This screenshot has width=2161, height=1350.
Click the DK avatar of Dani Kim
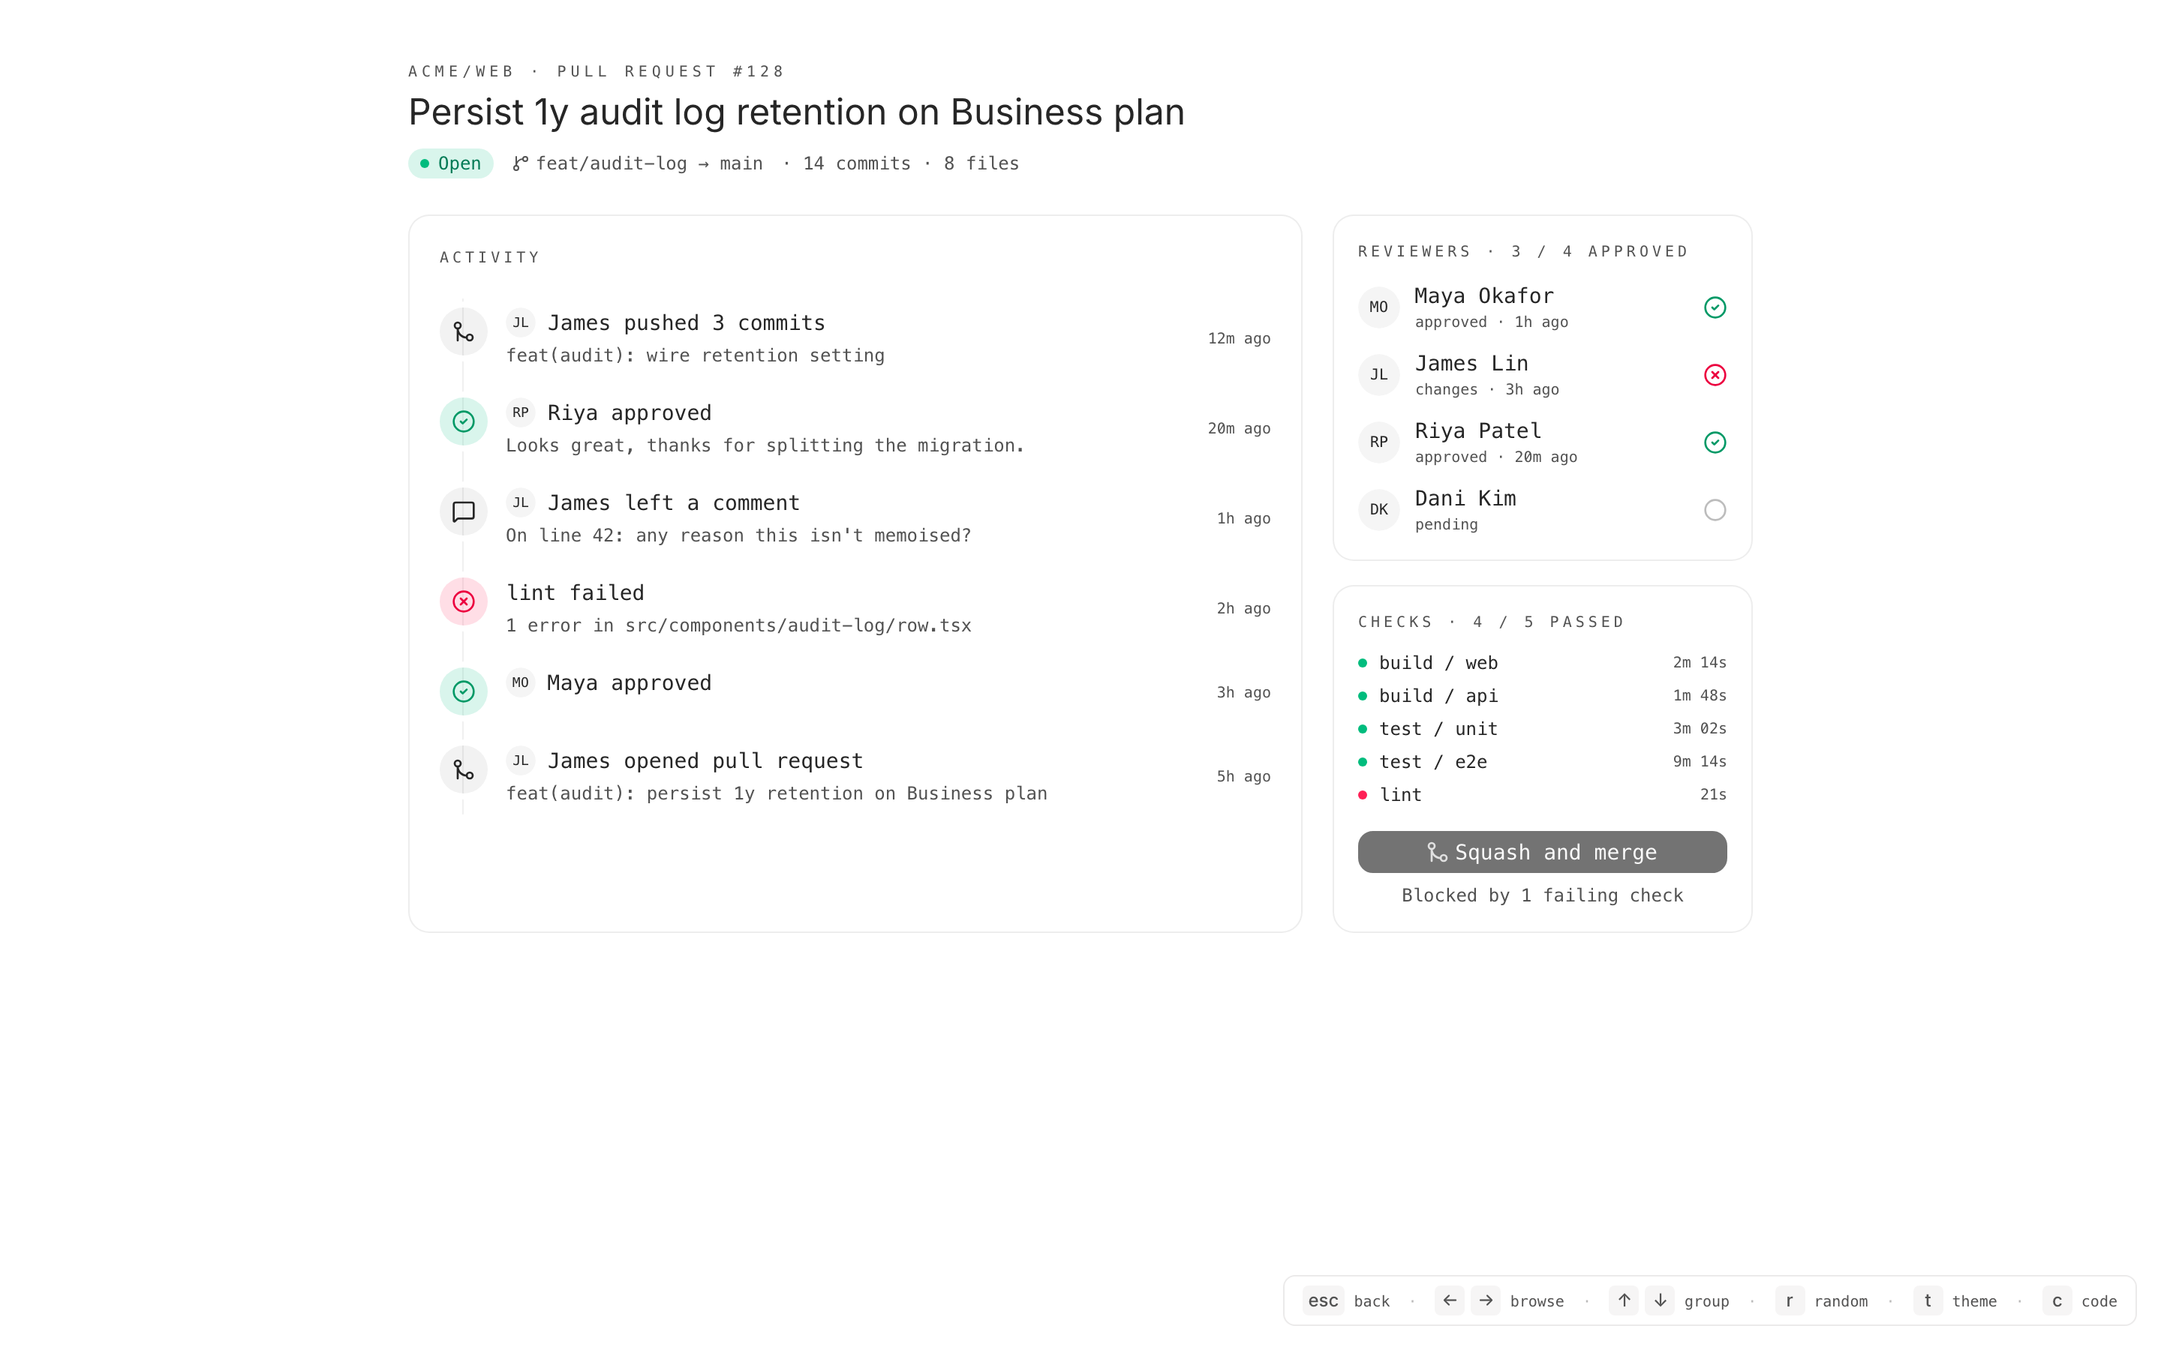pyautogui.click(x=1378, y=510)
